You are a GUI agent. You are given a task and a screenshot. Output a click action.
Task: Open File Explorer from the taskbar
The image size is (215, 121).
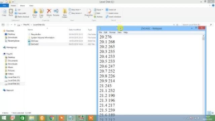click(32, 118)
